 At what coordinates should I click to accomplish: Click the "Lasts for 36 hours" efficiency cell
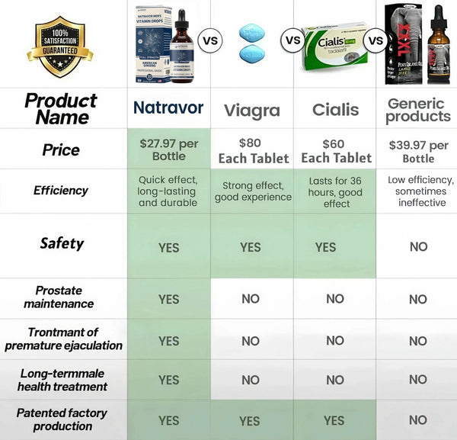pyautogui.click(x=336, y=191)
